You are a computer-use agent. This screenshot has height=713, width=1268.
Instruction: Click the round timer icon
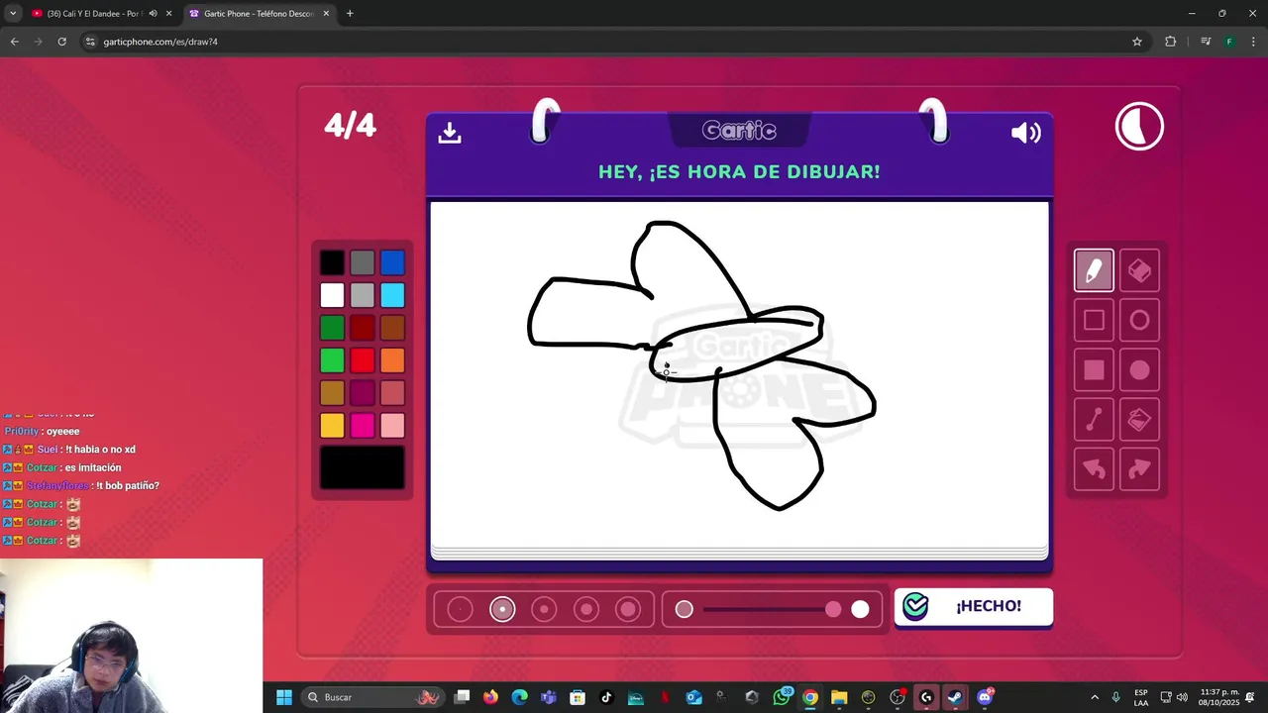point(1139,127)
